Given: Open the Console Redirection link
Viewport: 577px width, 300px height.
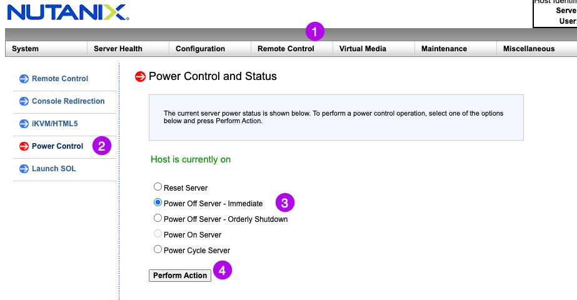Looking at the screenshot, I should (68, 101).
